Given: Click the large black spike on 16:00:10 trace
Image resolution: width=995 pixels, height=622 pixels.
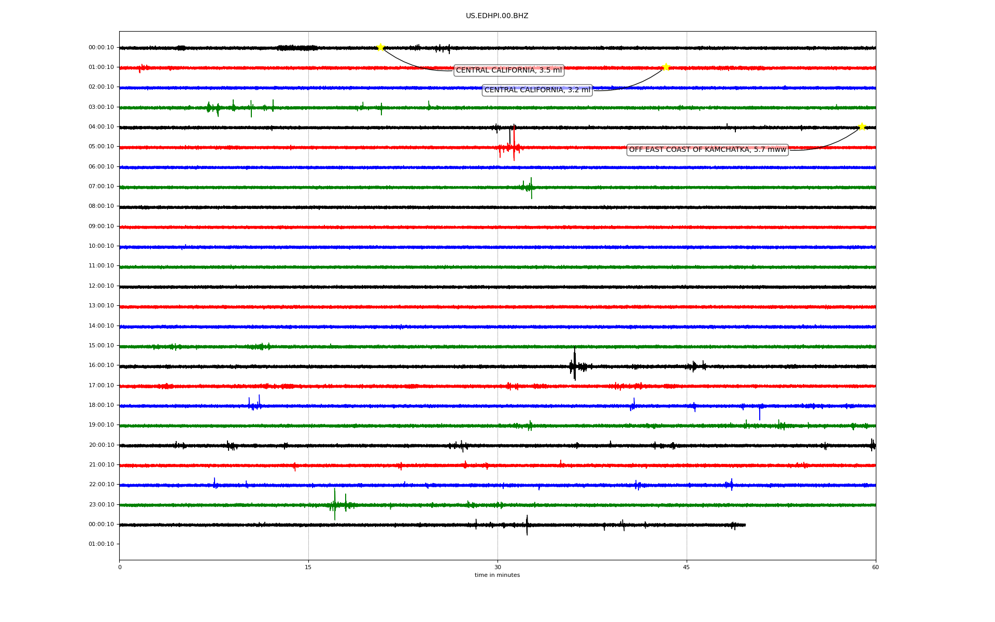Looking at the screenshot, I should [574, 365].
